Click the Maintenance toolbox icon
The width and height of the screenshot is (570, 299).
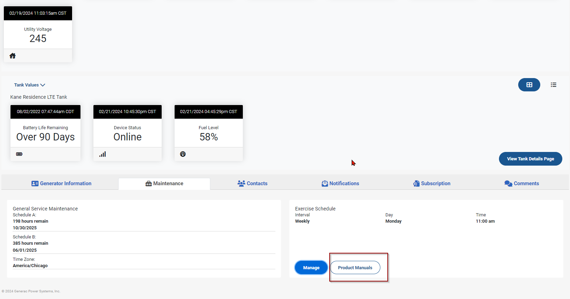(149, 183)
